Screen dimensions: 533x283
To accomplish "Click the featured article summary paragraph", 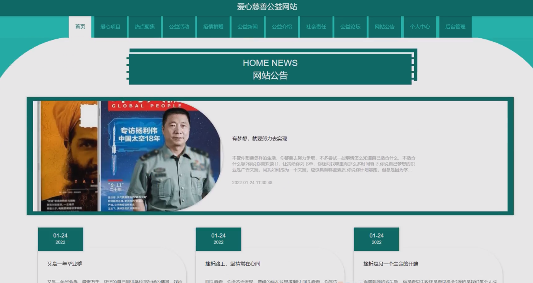I will pyautogui.click(x=324, y=164).
